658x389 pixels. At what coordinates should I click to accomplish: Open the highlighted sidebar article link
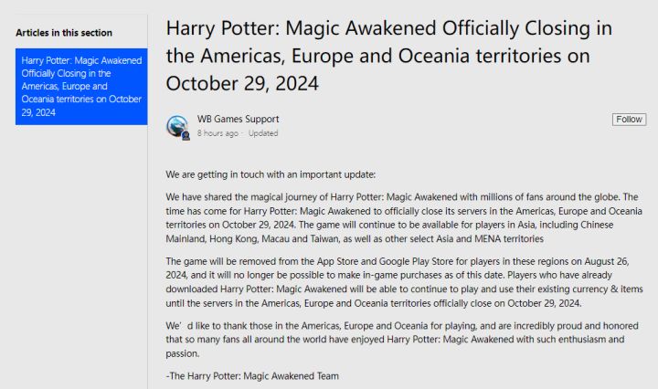click(80, 86)
